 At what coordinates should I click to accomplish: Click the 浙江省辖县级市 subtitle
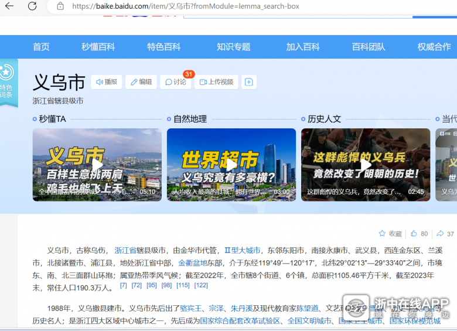(x=58, y=101)
